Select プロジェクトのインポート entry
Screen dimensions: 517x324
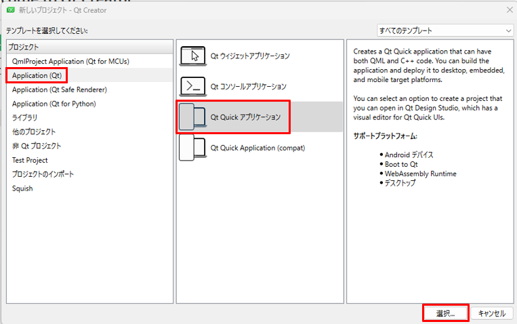point(43,174)
